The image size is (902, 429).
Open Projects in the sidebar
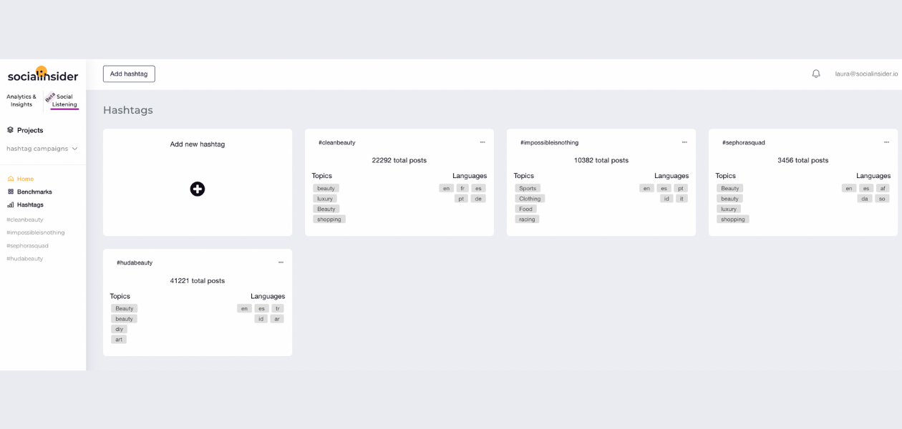30,130
